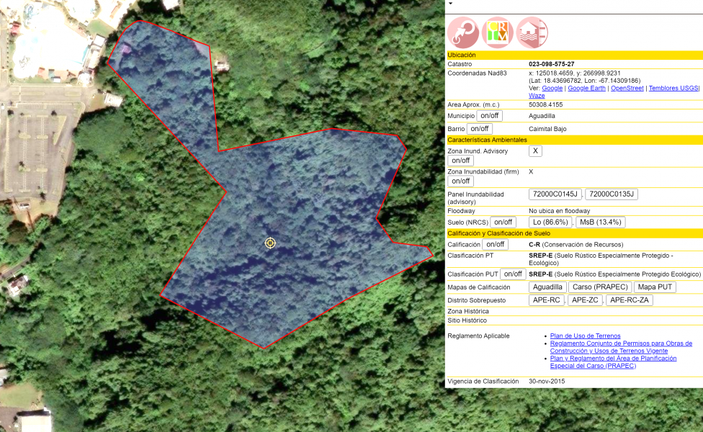Toggle Calificación layer on/off
The width and height of the screenshot is (703, 432).
pos(495,244)
